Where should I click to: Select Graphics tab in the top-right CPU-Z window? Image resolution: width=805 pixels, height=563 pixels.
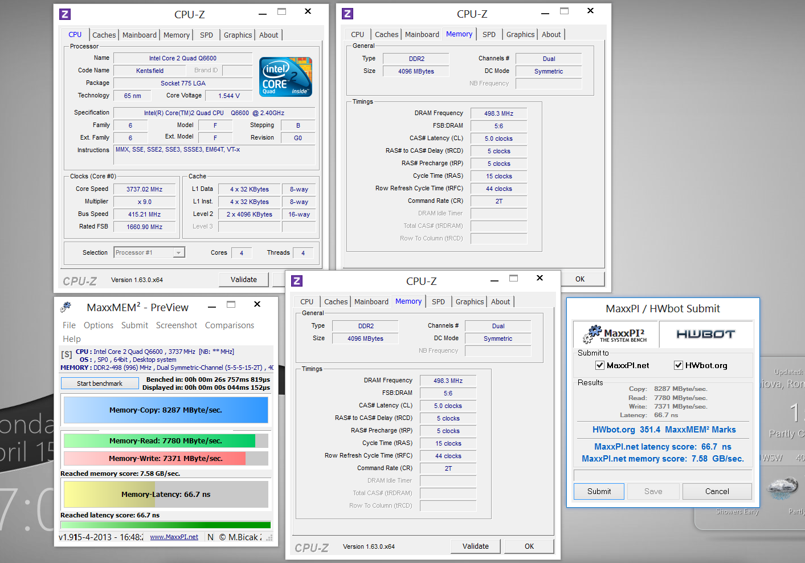tap(521, 34)
